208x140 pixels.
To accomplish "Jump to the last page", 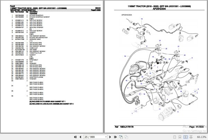I will pos(115,137).
